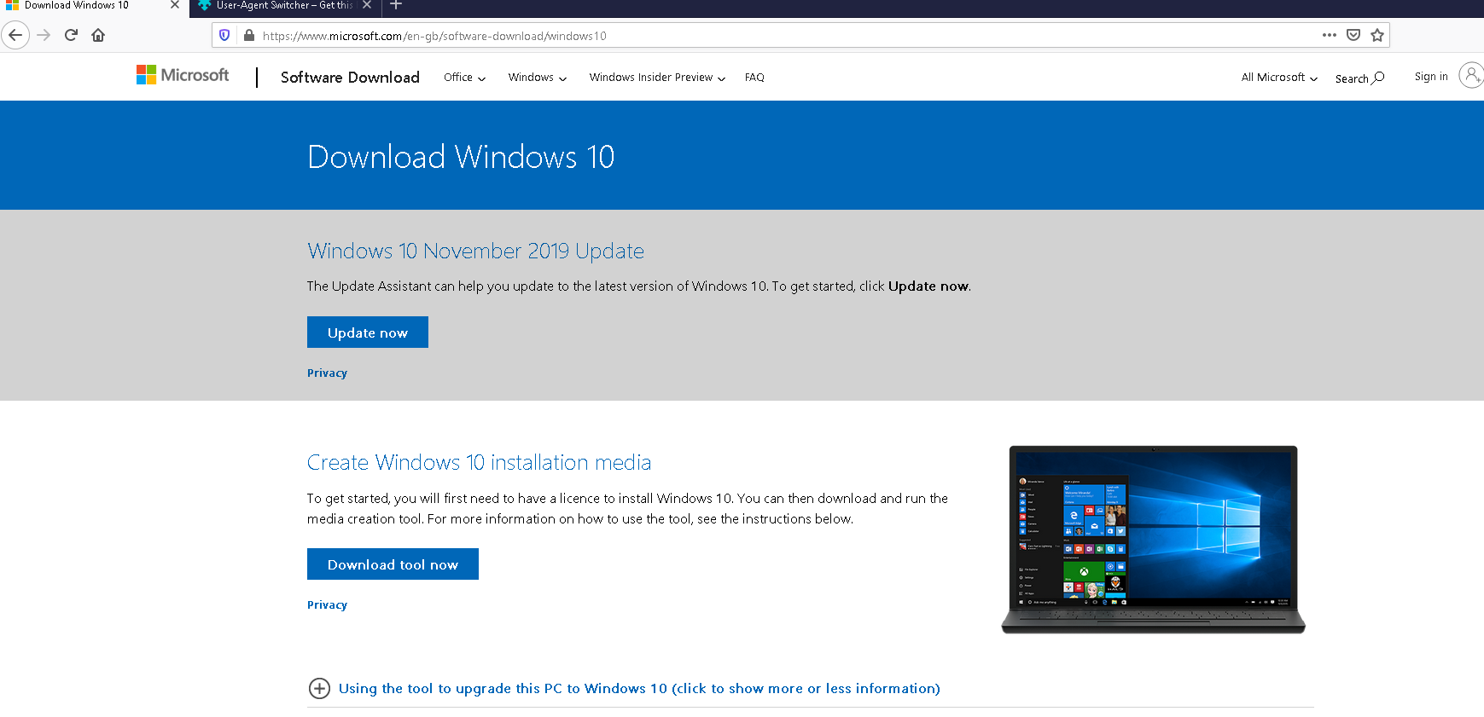Reload the current page
This screenshot has width=1484, height=717.
point(72,35)
